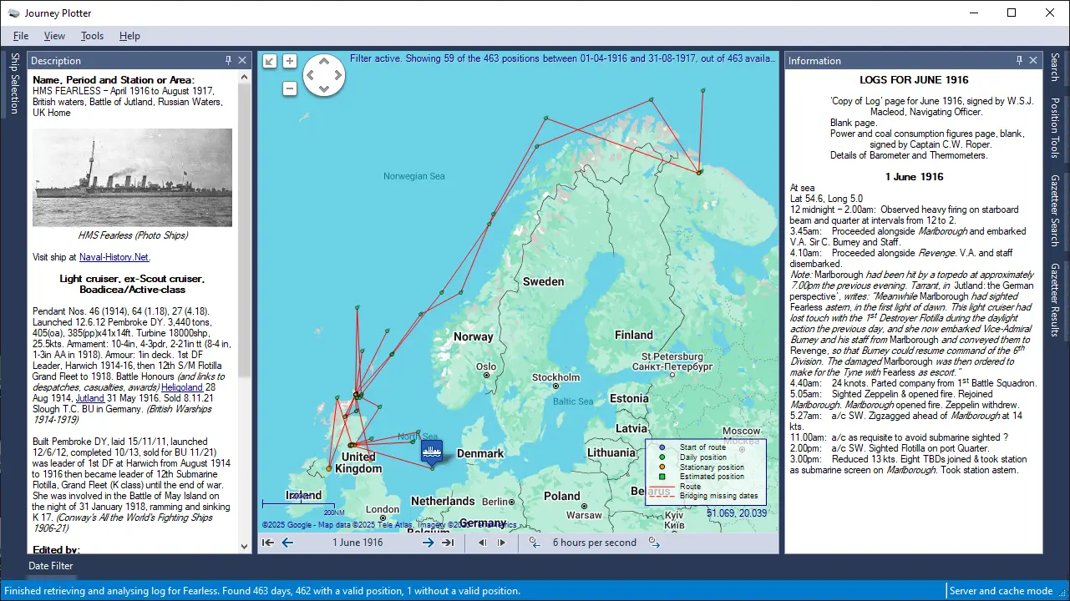This screenshot has height=601, width=1070.
Task: Pan the map north with up arrow
Action: (x=323, y=62)
